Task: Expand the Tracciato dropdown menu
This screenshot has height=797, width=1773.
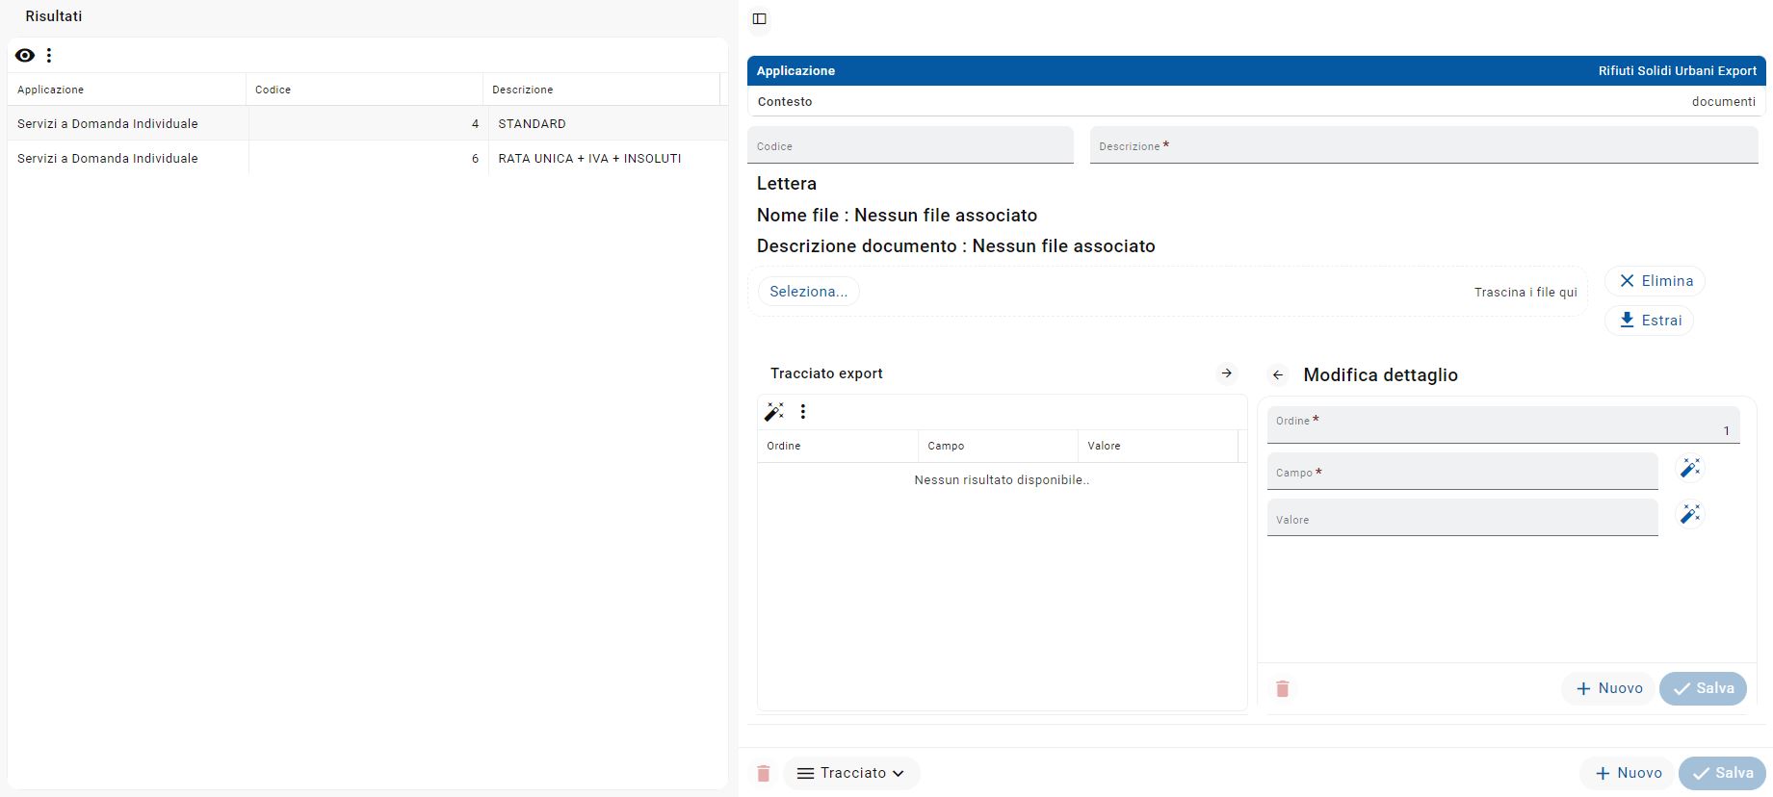Action: point(851,773)
